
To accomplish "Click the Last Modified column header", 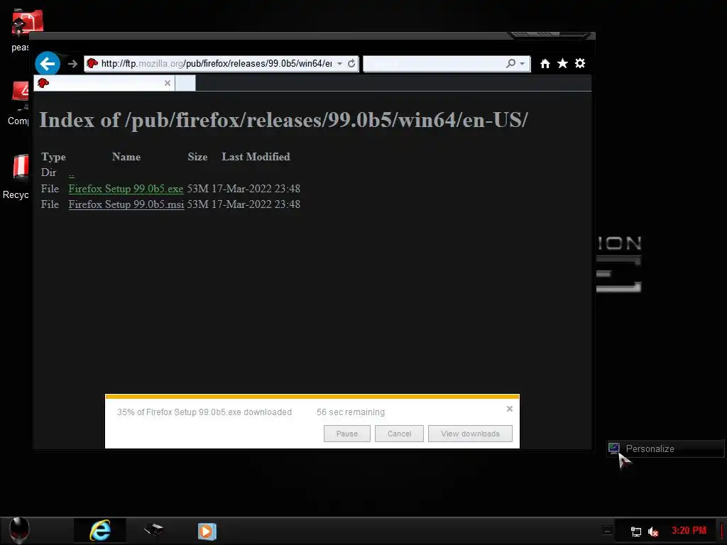I will (256, 157).
